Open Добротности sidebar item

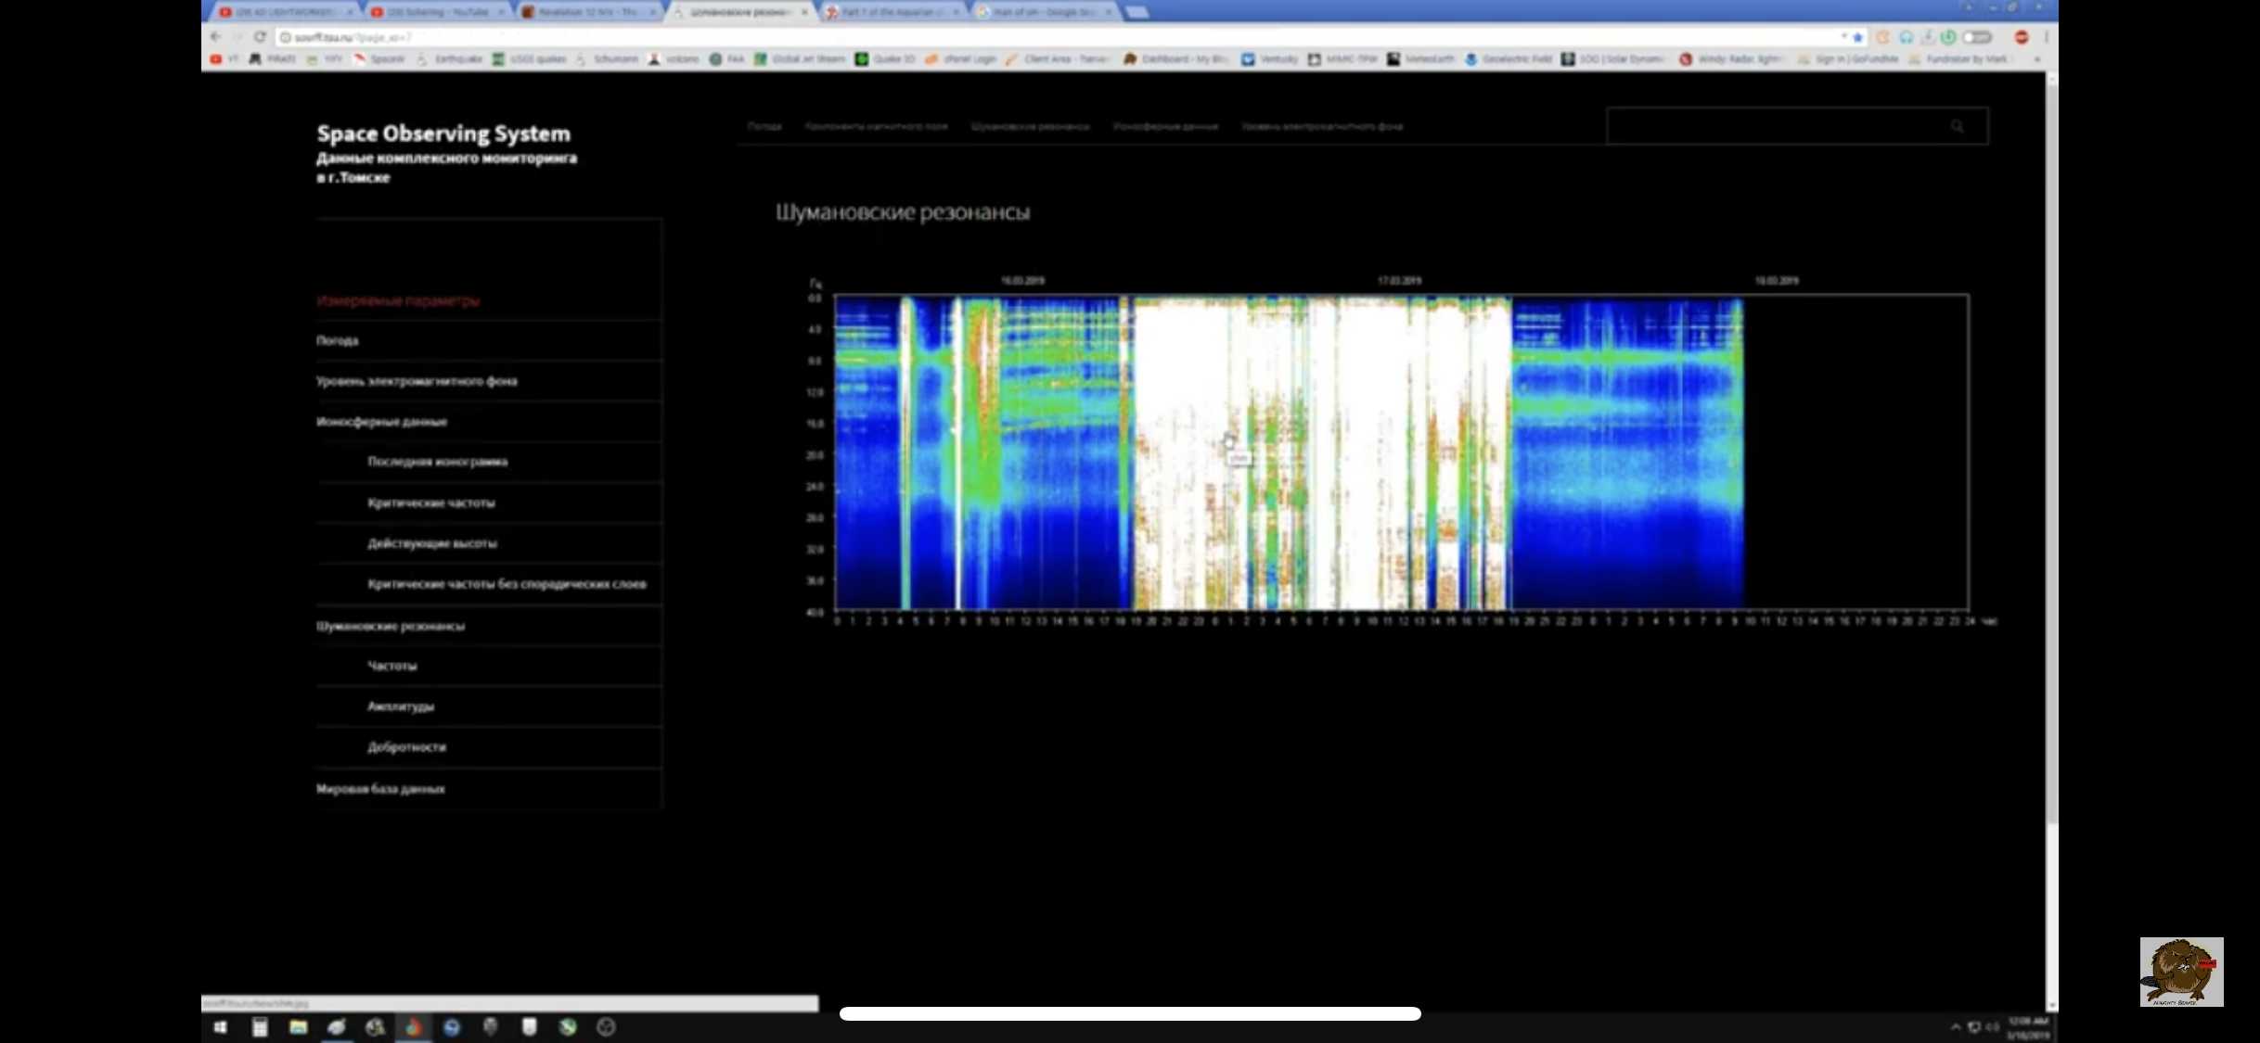tap(406, 747)
